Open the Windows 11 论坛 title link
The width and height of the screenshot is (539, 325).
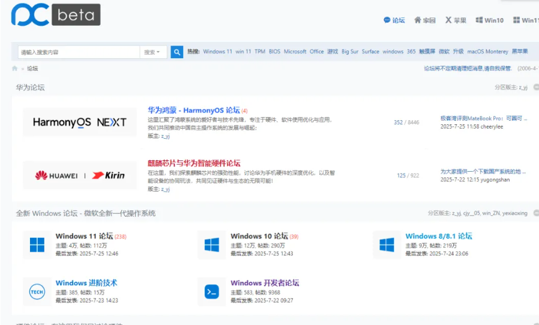tap(84, 236)
